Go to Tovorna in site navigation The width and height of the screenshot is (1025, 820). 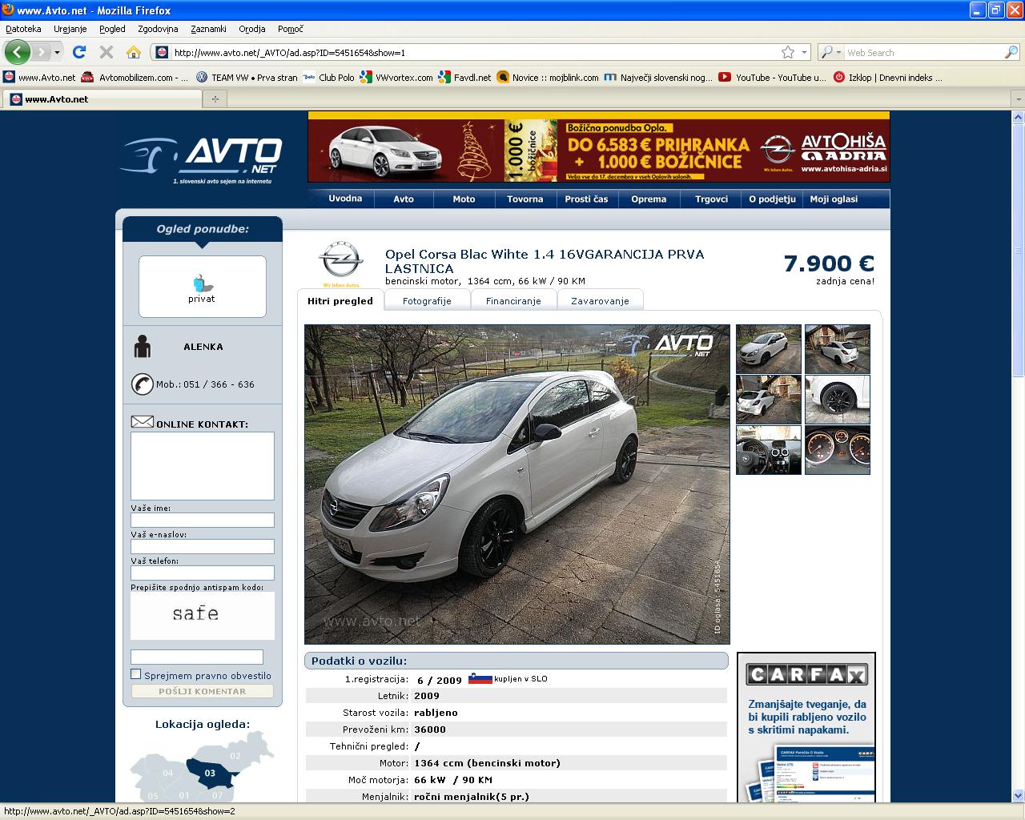[x=525, y=199]
